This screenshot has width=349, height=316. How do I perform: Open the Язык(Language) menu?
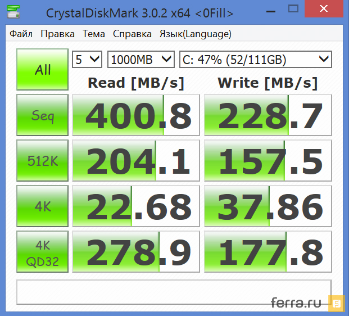click(x=196, y=34)
